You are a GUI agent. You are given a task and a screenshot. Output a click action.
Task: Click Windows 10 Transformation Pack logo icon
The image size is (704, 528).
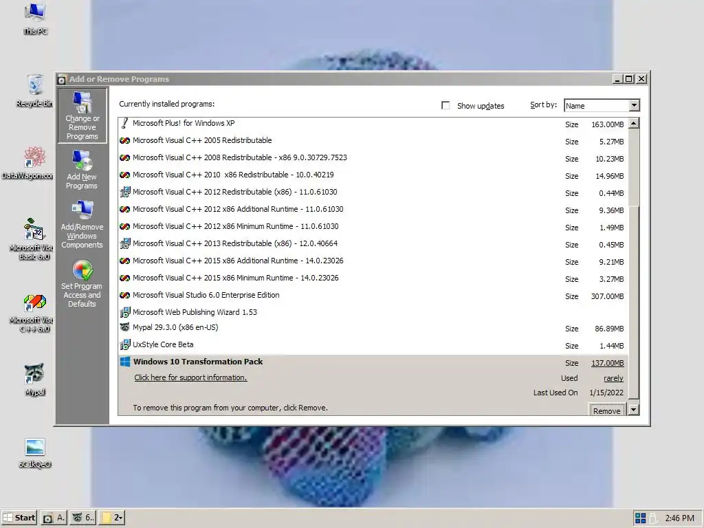tap(125, 362)
